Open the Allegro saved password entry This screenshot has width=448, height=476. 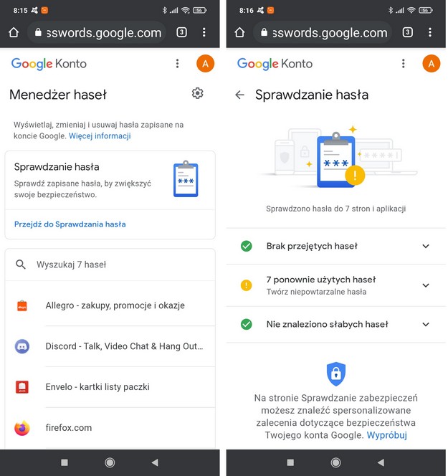click(x=115, y=305)
